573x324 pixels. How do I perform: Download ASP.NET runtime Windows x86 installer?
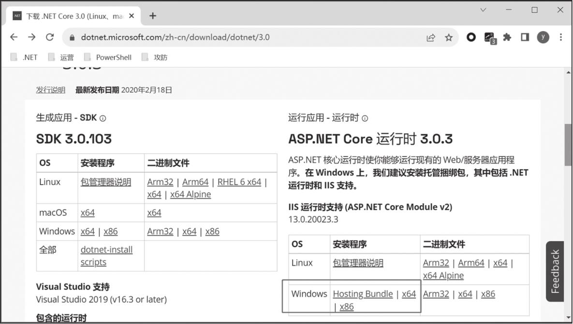[x=346, y=307]
